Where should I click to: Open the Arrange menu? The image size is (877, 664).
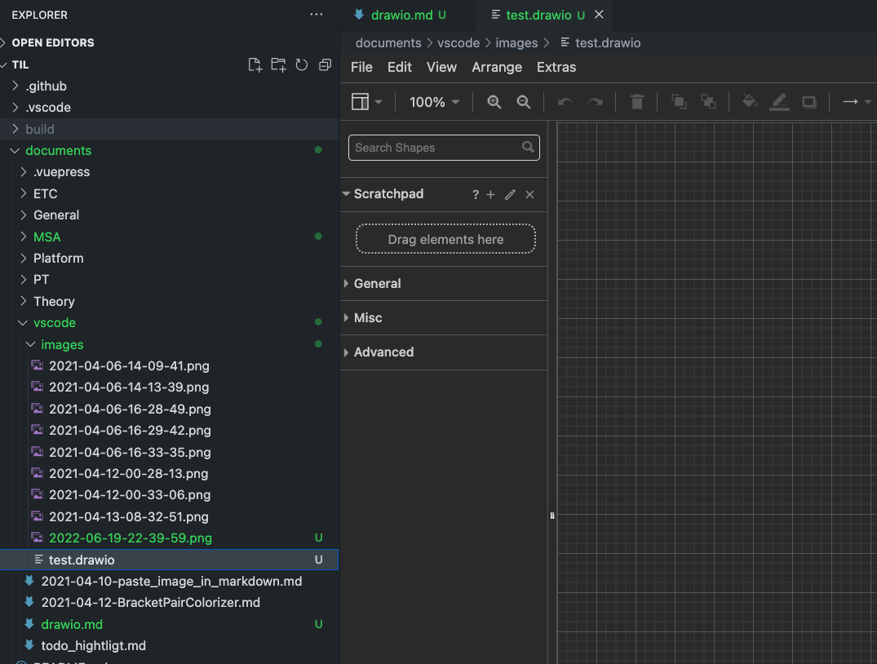[496, 67]
